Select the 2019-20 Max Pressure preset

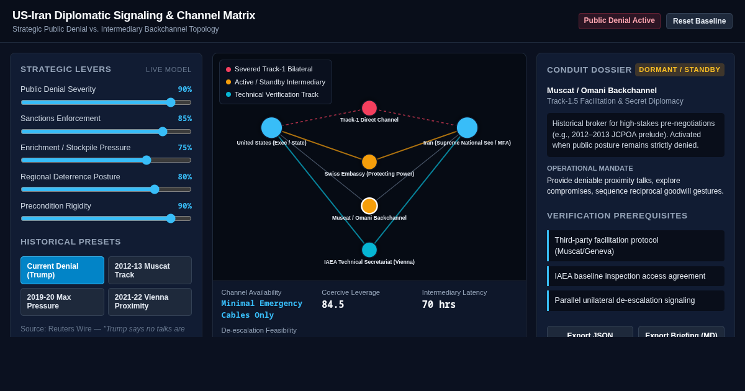pyautogui.click(x=62, y=302)
